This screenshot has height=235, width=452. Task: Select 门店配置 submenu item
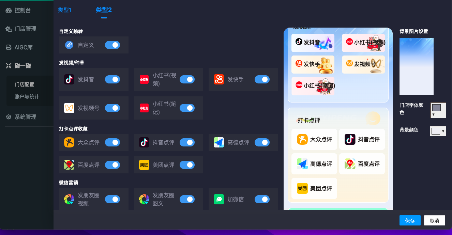25,84
